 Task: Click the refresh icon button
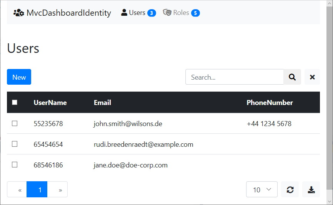(x=290, y=190)
